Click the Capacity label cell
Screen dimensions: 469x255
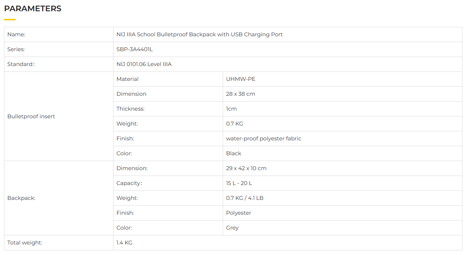129,183
